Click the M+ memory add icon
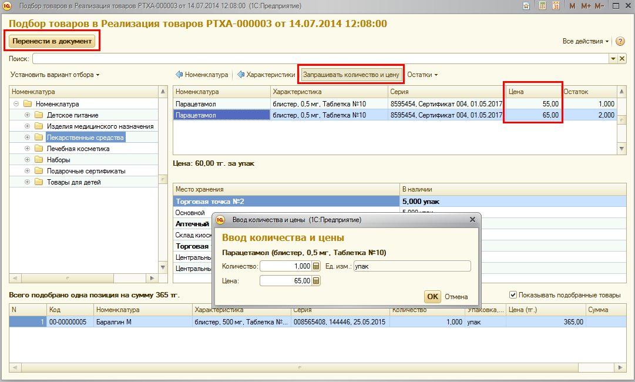 click(586, 6)
